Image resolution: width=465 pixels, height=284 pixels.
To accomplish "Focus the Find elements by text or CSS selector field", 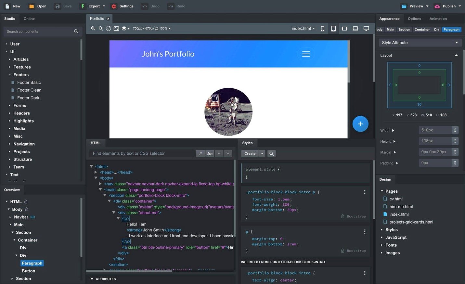I will point(142,153).
